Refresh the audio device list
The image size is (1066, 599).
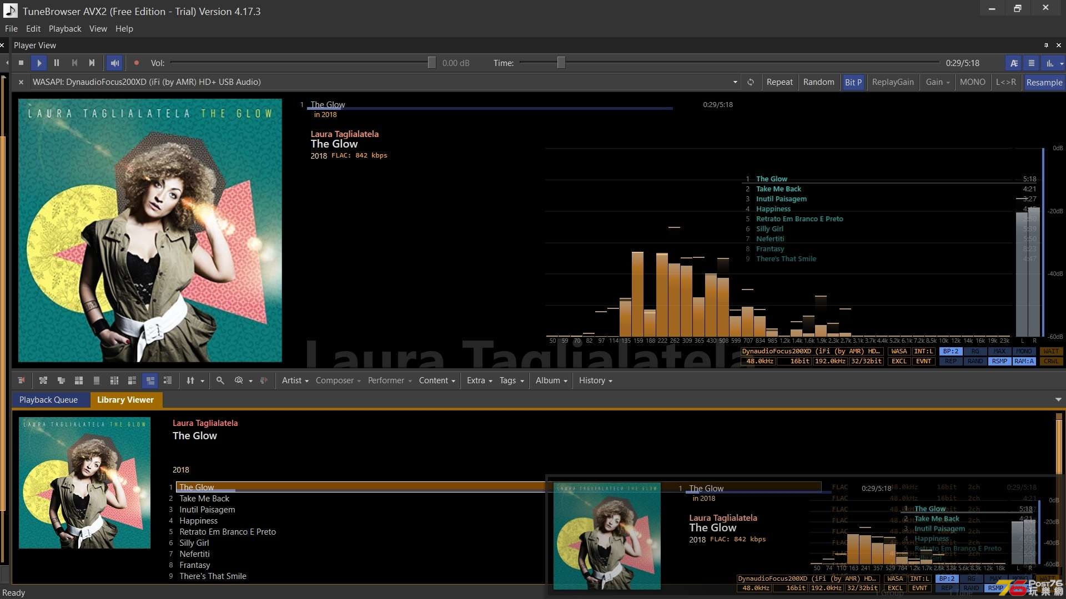click(x=751, y=82)
